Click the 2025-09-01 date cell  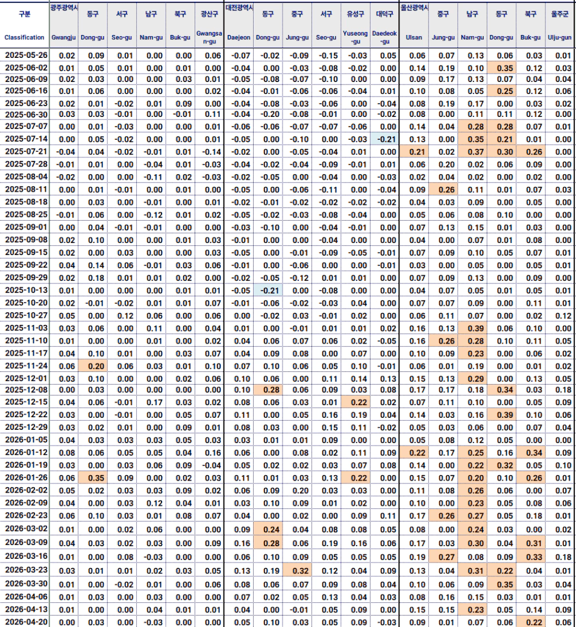tap(26, 227)
